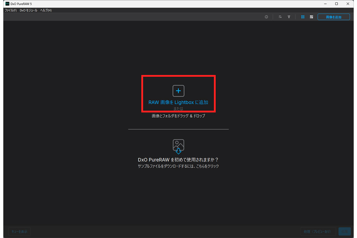Viewport: 357px width, 238px height.
Task: Click the image information icon in toolbar
Action: pyautogui.click(x=266, y=17)
